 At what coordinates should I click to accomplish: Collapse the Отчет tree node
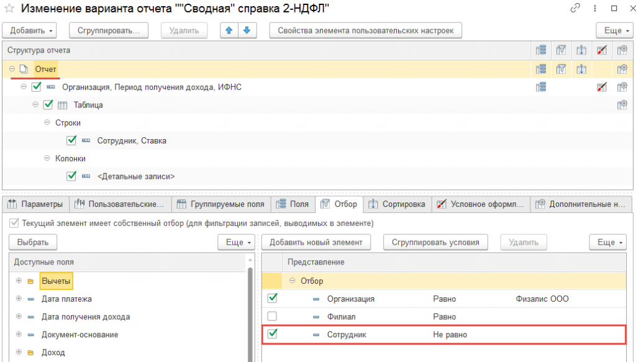(12, 69)
